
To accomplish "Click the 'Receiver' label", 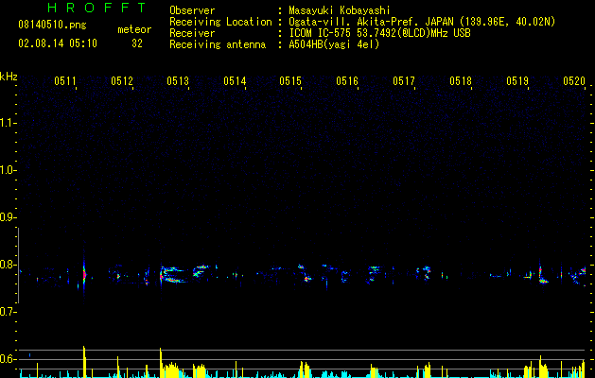I will 192,33.
